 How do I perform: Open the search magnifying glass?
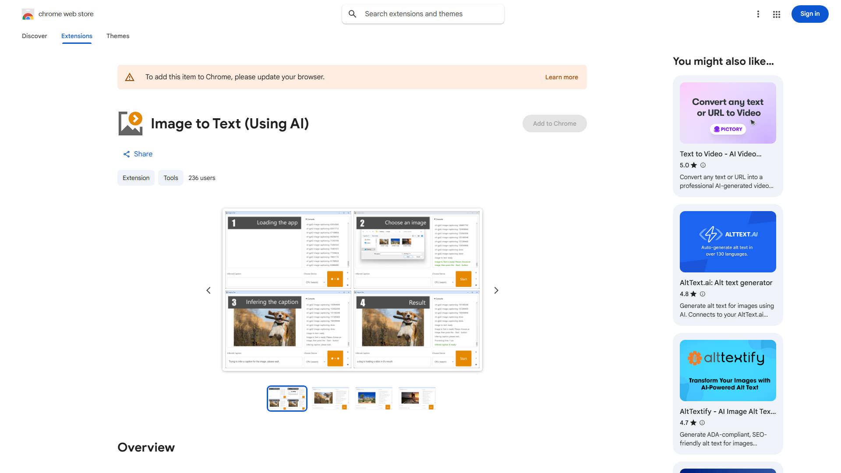pos(353,14)
